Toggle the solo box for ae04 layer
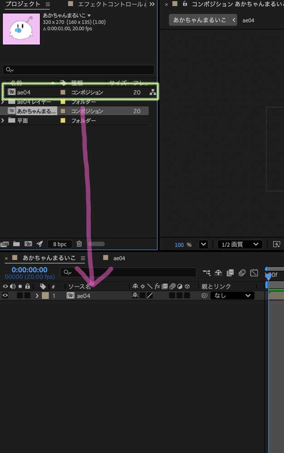 [20, 295]
